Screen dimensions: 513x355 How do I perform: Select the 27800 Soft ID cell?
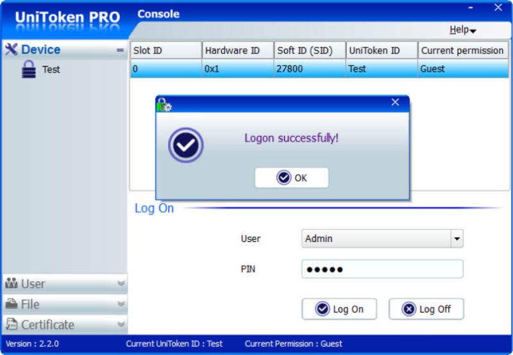(310, 69)
